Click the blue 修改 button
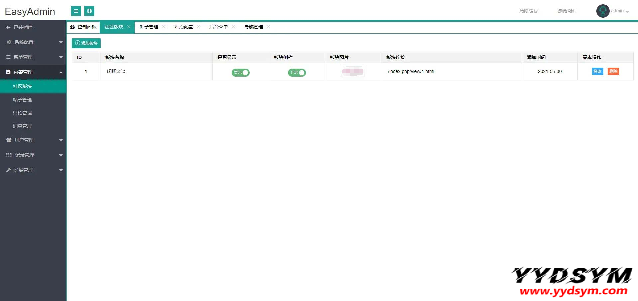The height and width of the screenshot is (301, 638). point(597,71)
